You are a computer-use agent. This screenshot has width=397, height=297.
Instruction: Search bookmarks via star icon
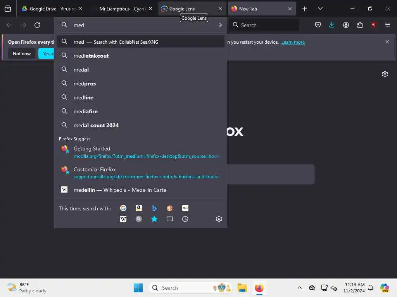(154, 219)
